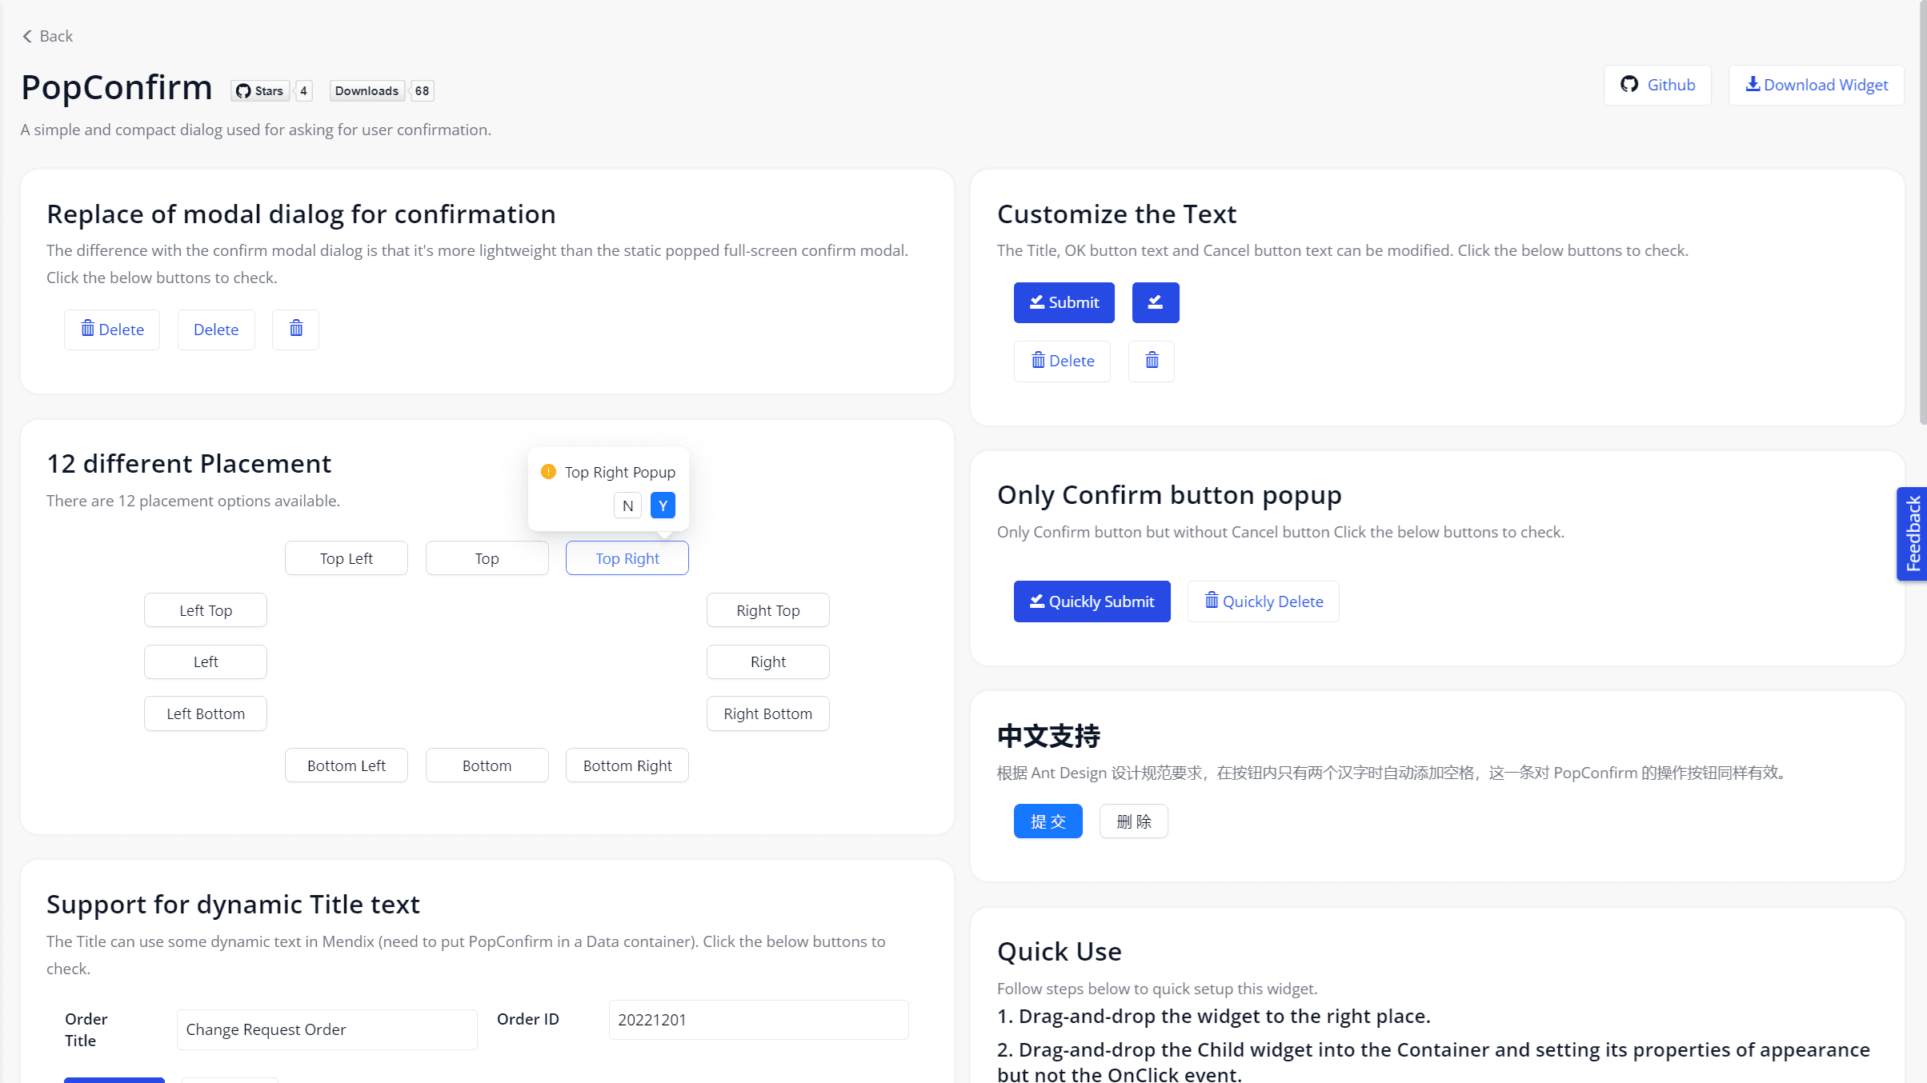Click the warning icon in the Top Right Popup
The width and height of the screenshot is (1927, 1083).
[x=548, y=472]
